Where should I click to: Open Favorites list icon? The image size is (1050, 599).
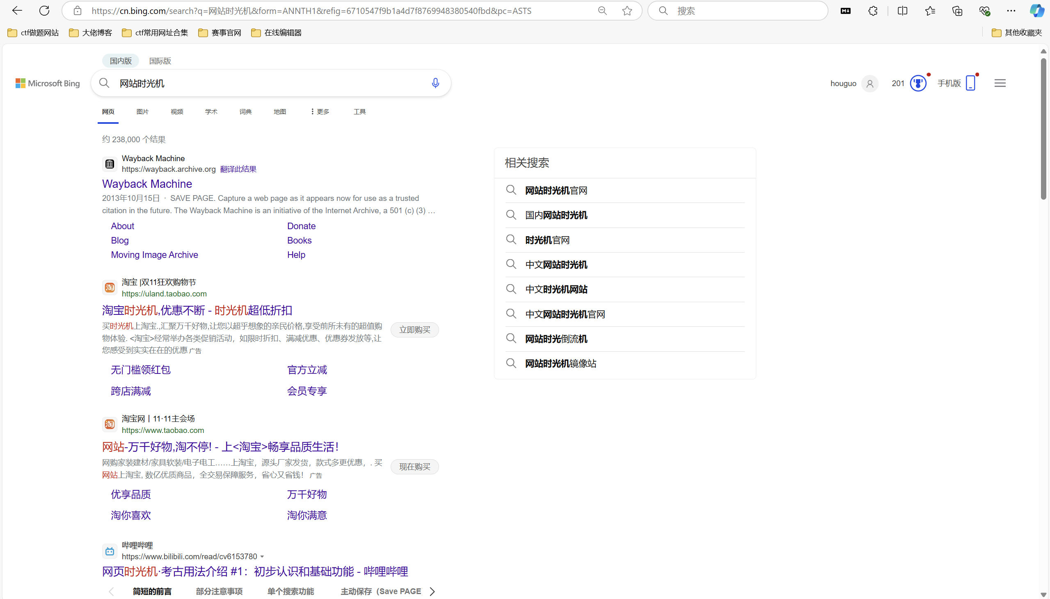(x=930, y=11)
